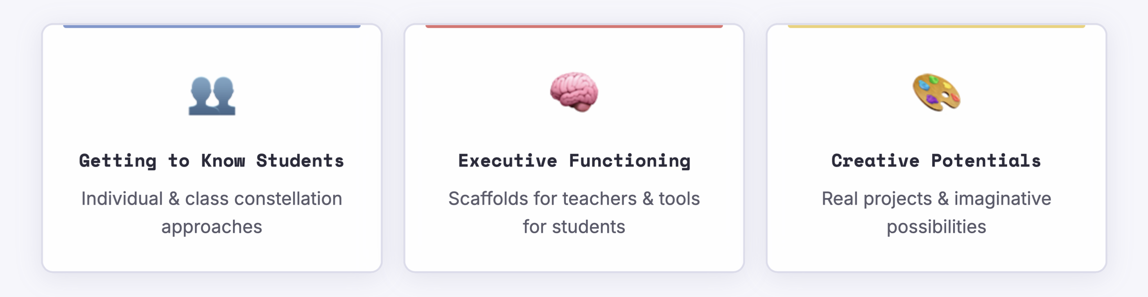Click the 'Scaffolds for teachers & tools' text line
The image size is (1148, 297).
point(574,198)
